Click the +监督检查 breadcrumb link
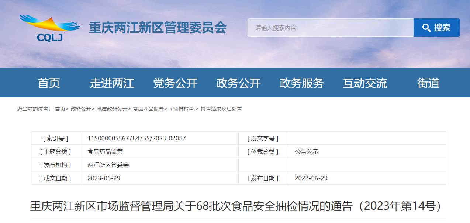 pyautogui.click(x=182, y=109)
